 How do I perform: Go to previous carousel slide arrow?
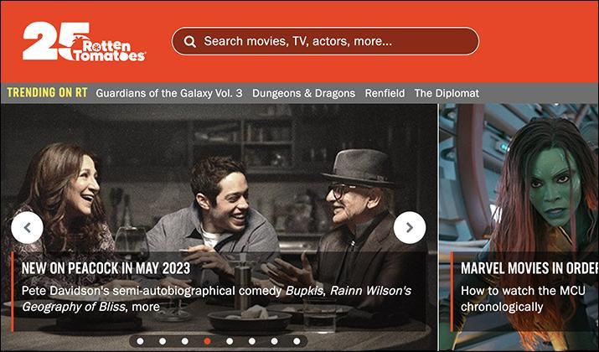pos(27,228)
